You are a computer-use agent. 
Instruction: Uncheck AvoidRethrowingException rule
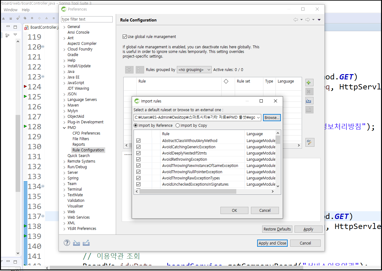click(x=138, y=159)
